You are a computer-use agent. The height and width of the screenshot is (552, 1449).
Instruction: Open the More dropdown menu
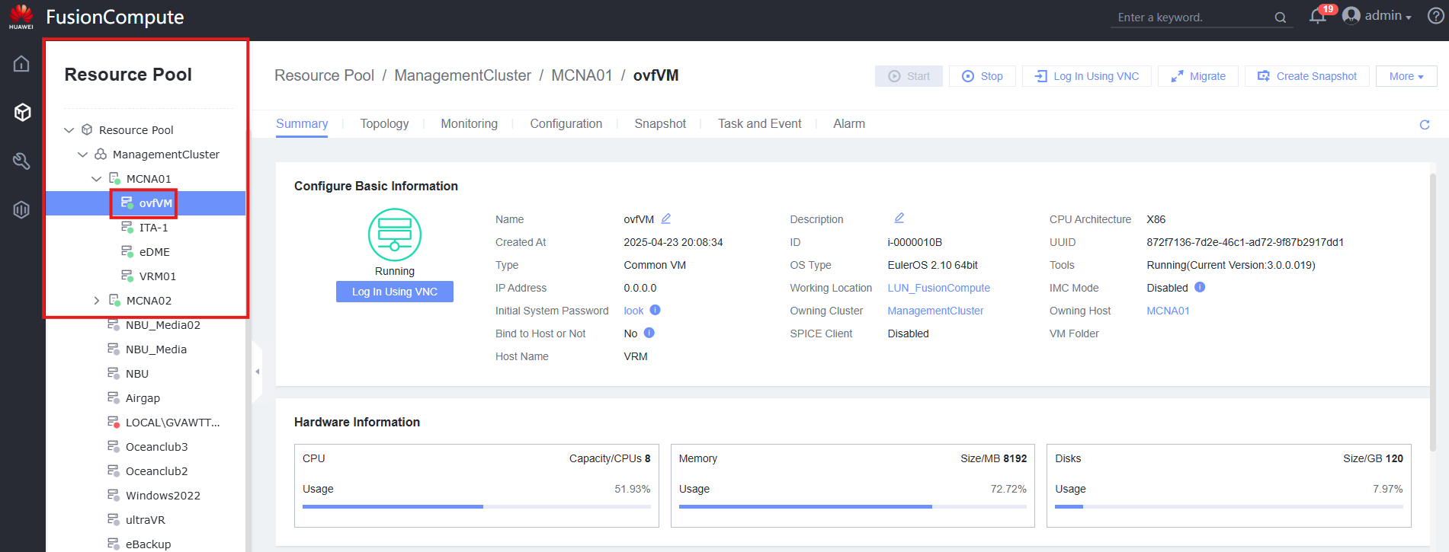coord(1406,76)
